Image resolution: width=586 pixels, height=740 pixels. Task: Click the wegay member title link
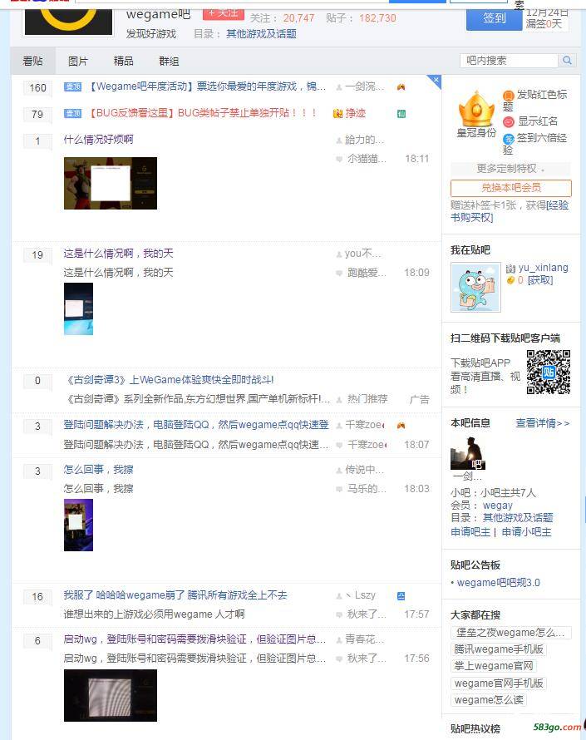tap(497, 506)
